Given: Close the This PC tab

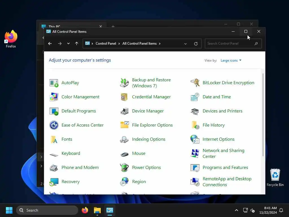Looking at the screenshot, I should point(101,27).
